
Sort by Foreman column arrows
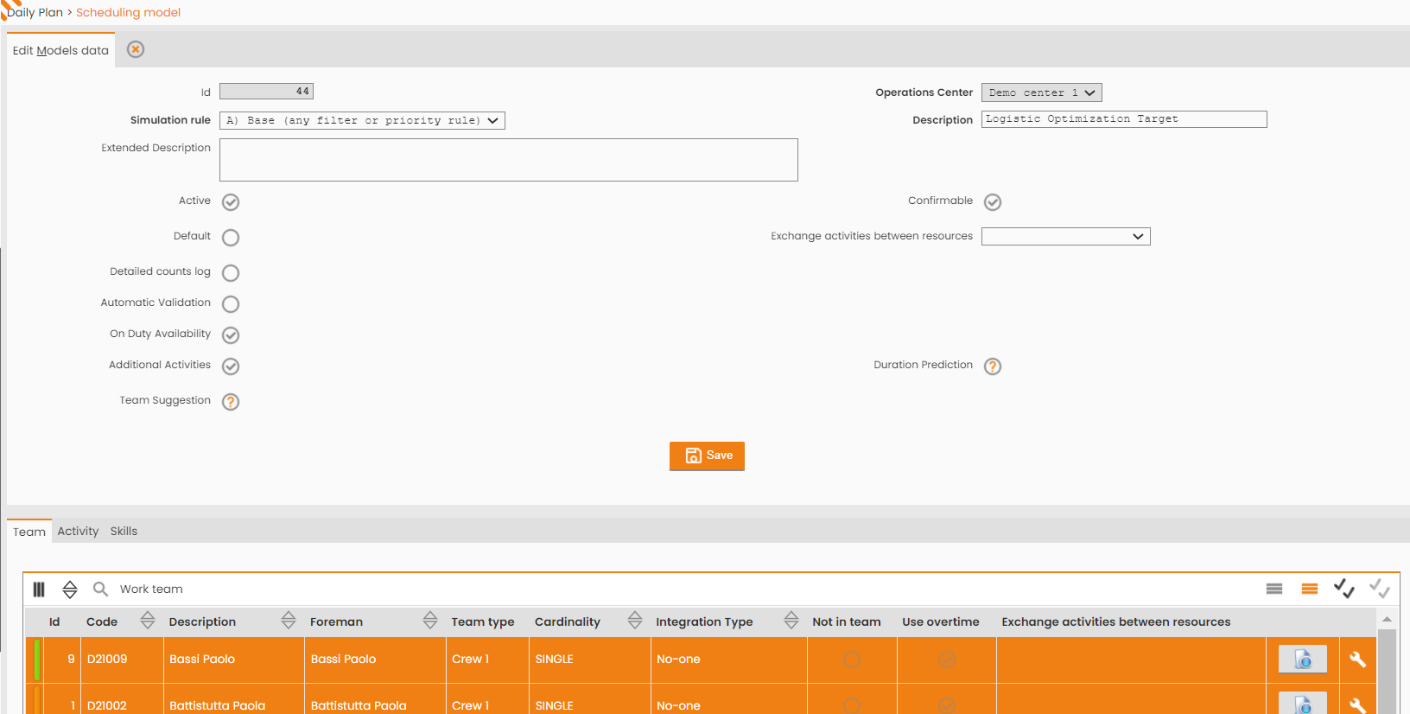pyautogui.click(x=430, y=620)
